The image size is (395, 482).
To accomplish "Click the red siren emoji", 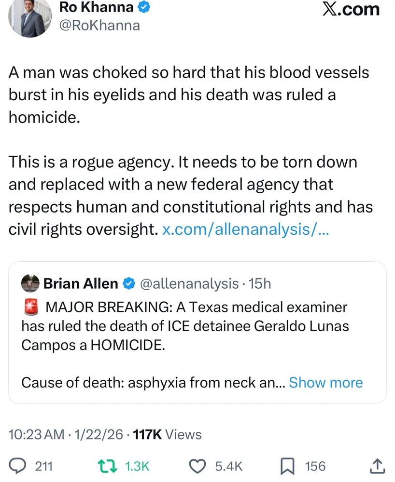I will [x=31, y=307].
